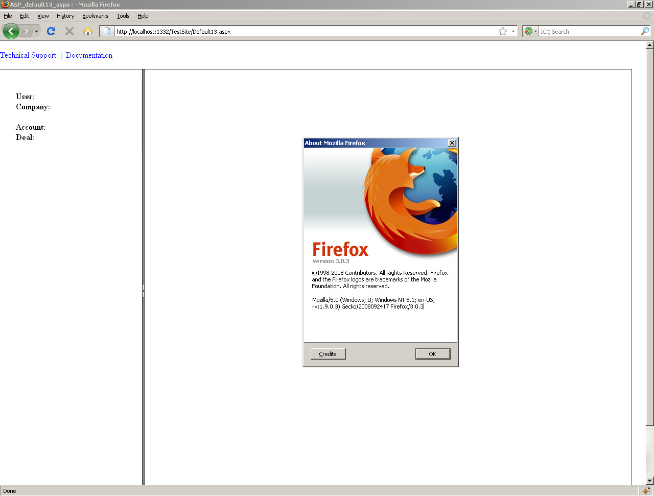Click the Firefox icon in the window title bar
The image size is (654, 496).
point(5,4)
